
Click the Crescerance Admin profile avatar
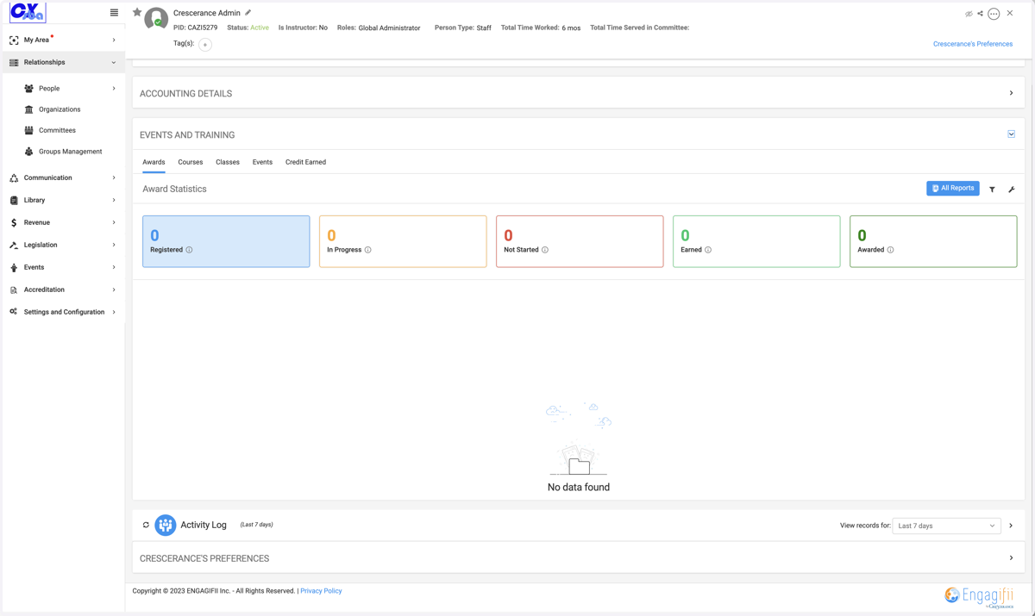pos(156,19)
